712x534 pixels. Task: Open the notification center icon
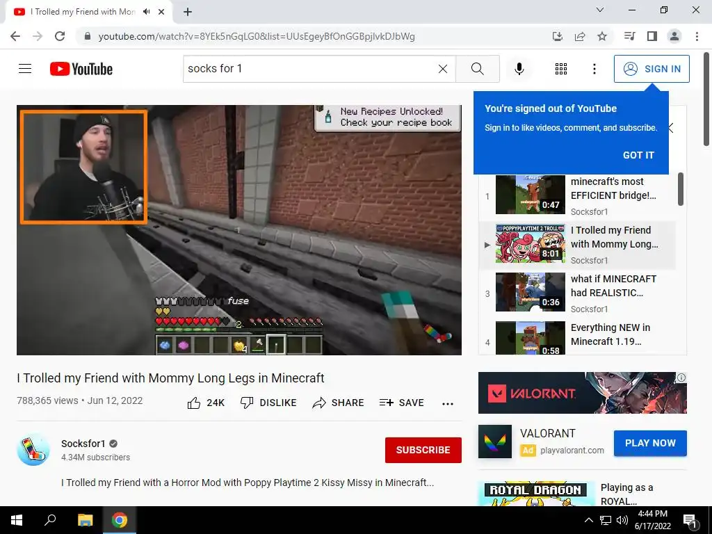(x=690, y=521)
